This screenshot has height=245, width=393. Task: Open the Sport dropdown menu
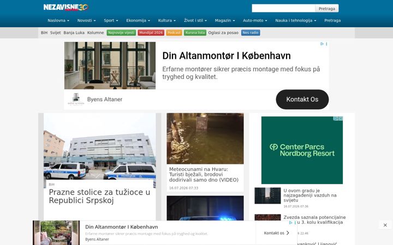(x=111, y=21)
